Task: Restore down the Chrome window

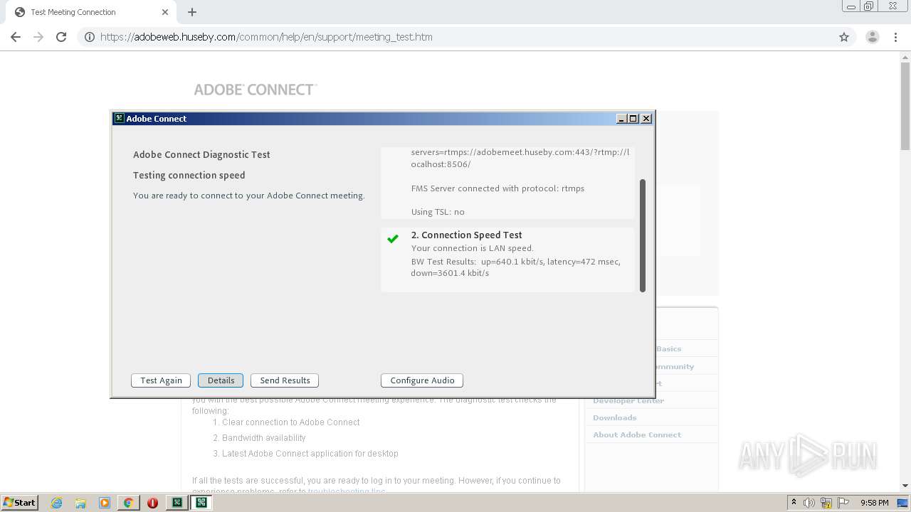Action: (x=869, y=6)
